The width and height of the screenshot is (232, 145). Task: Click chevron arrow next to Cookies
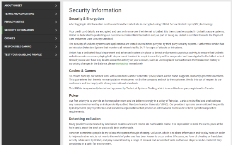tap(56, 38)
